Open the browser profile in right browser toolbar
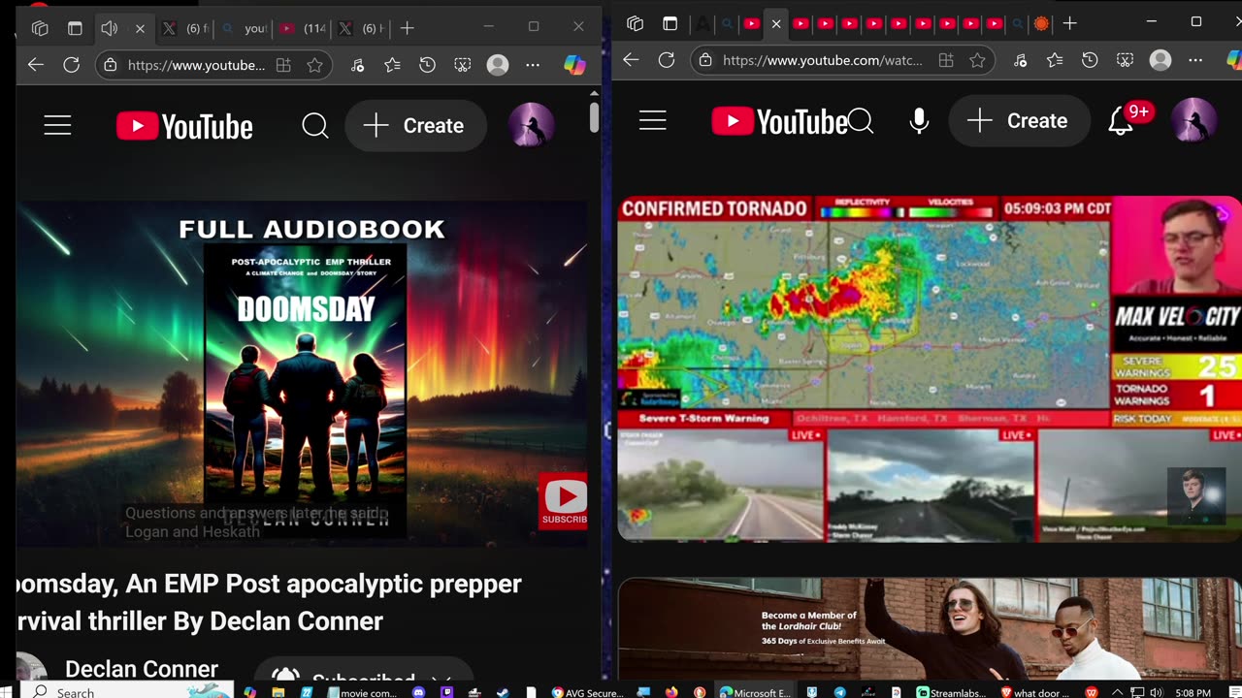The image size is (1242, 698). click(1160, 60)
